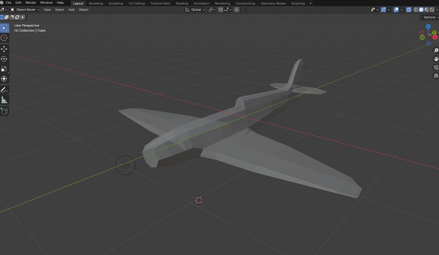
Task: Activate the Rotate tool
Action: pyautogui.click(x=4, y=58)
